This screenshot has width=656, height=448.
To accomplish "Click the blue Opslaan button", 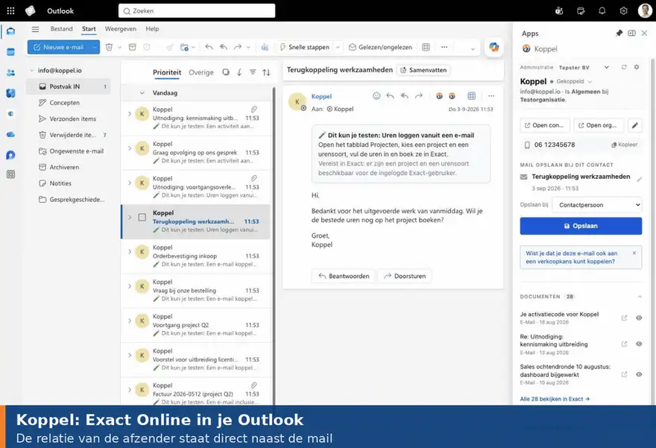I will [x=581, y=226].
